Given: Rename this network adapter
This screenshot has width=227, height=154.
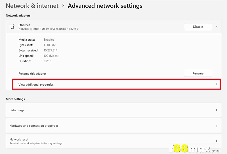Looking at the screenshot, I should click(198, 73).
